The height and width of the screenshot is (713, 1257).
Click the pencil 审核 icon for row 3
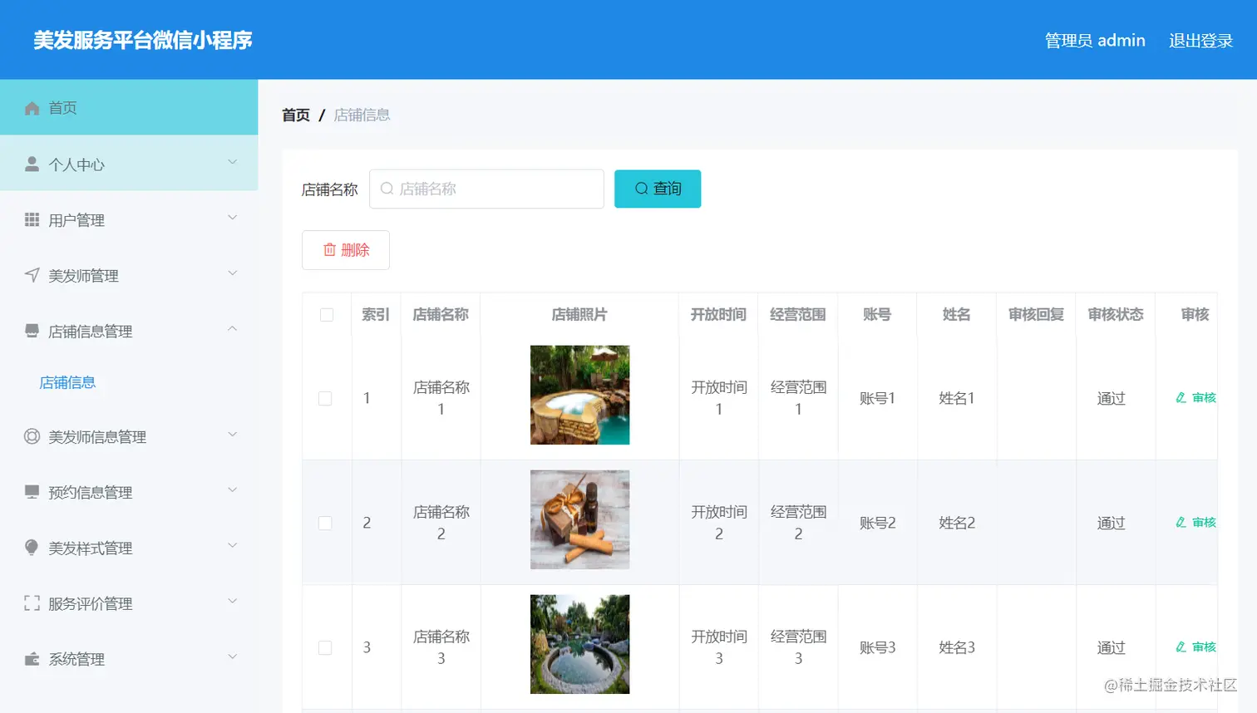coord(1181,647)
